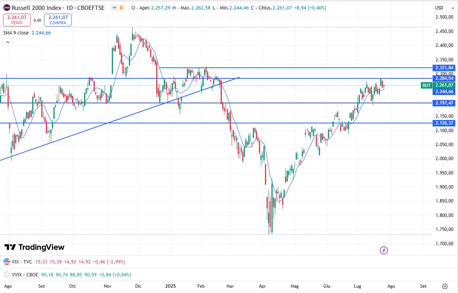Image resolution: width=458 pixels, height=293 pixels.
Task: Select the VVIX · CBOE symbol row
Action: click(25, 274)
